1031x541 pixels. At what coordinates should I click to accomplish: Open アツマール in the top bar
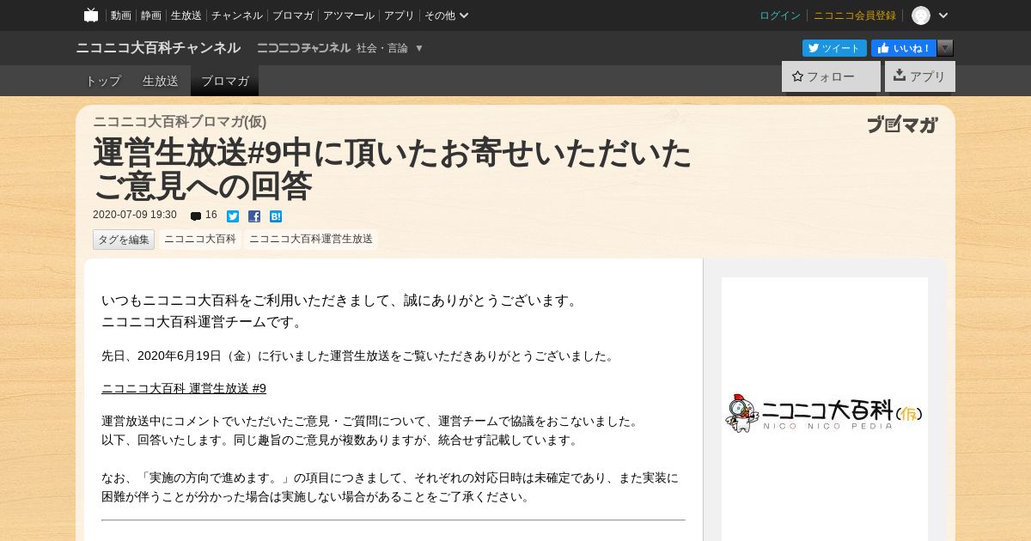[x=349, y=15]
